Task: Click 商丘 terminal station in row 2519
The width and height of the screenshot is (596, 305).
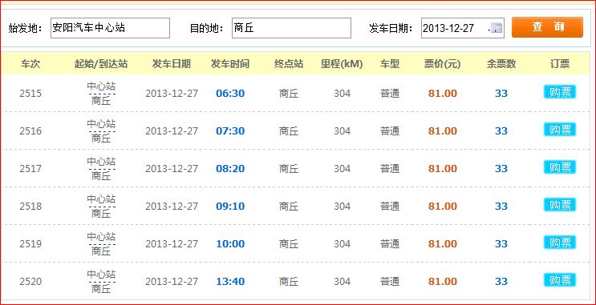Action: (289, 243)
